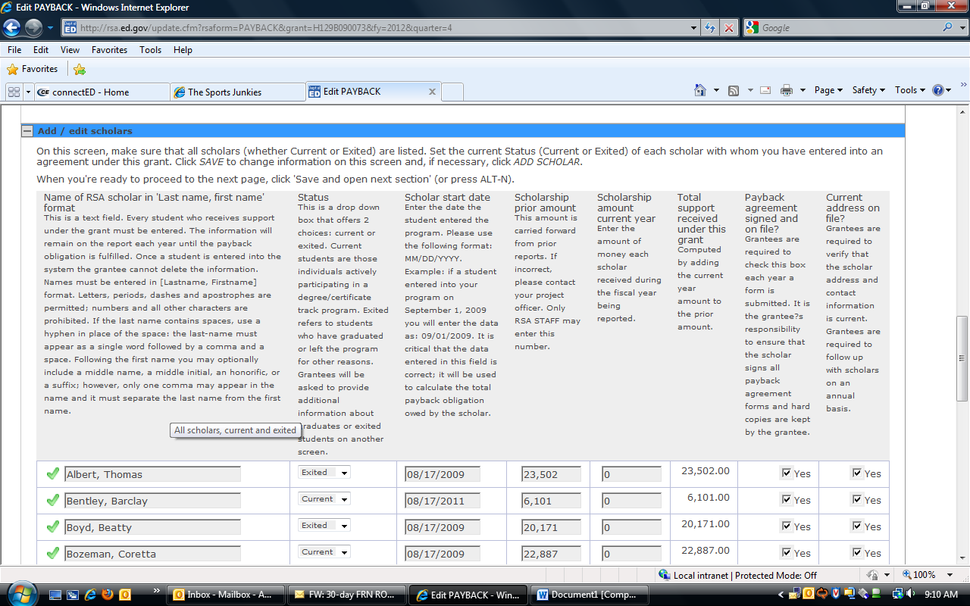The image size is (970, 606).
Task: Go back with the browser Back arrow
Action: [x=11, y=28]
